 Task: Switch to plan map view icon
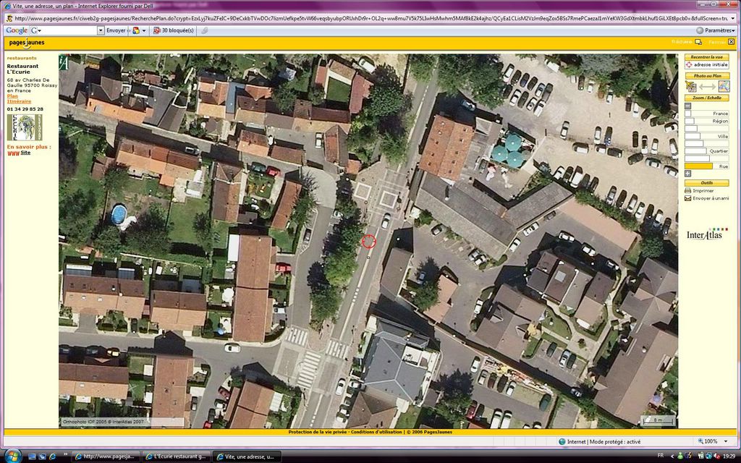pos(724,86)
